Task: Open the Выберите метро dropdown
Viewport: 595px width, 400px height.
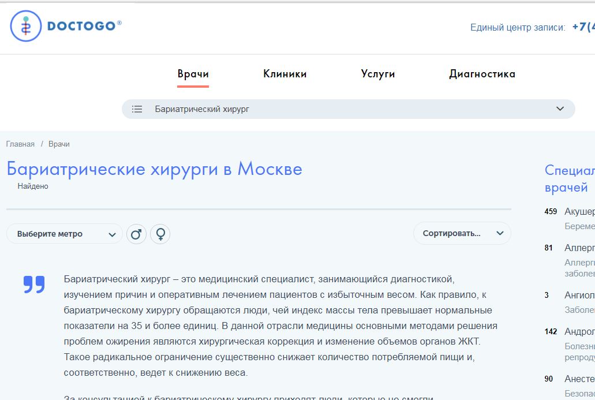Action: (65, 234)
